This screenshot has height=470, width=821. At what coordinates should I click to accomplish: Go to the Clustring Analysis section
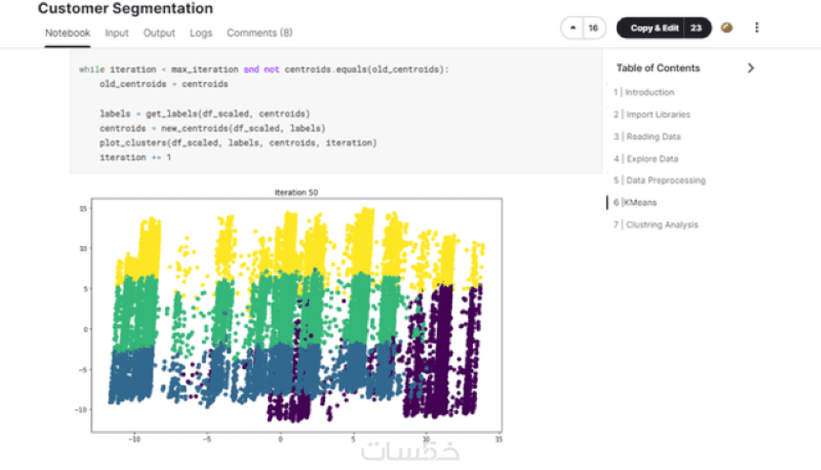point(662,225)
